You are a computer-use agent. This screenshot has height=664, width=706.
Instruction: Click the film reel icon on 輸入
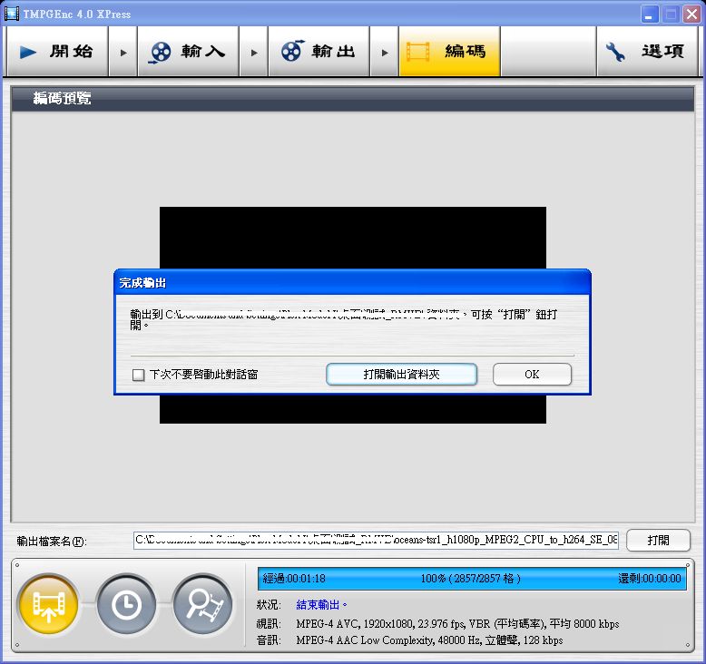pos(161,53)
